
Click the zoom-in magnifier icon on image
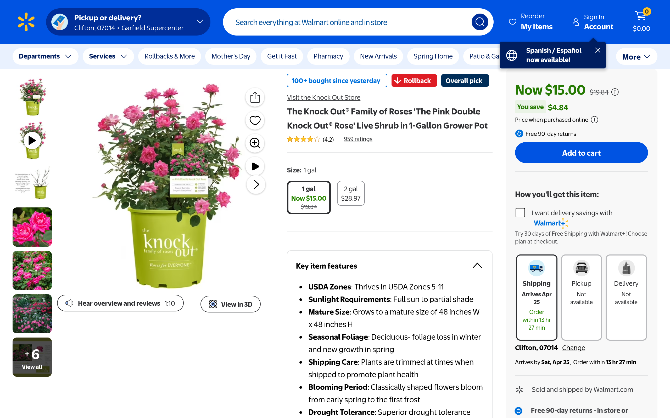coord(255,143)
